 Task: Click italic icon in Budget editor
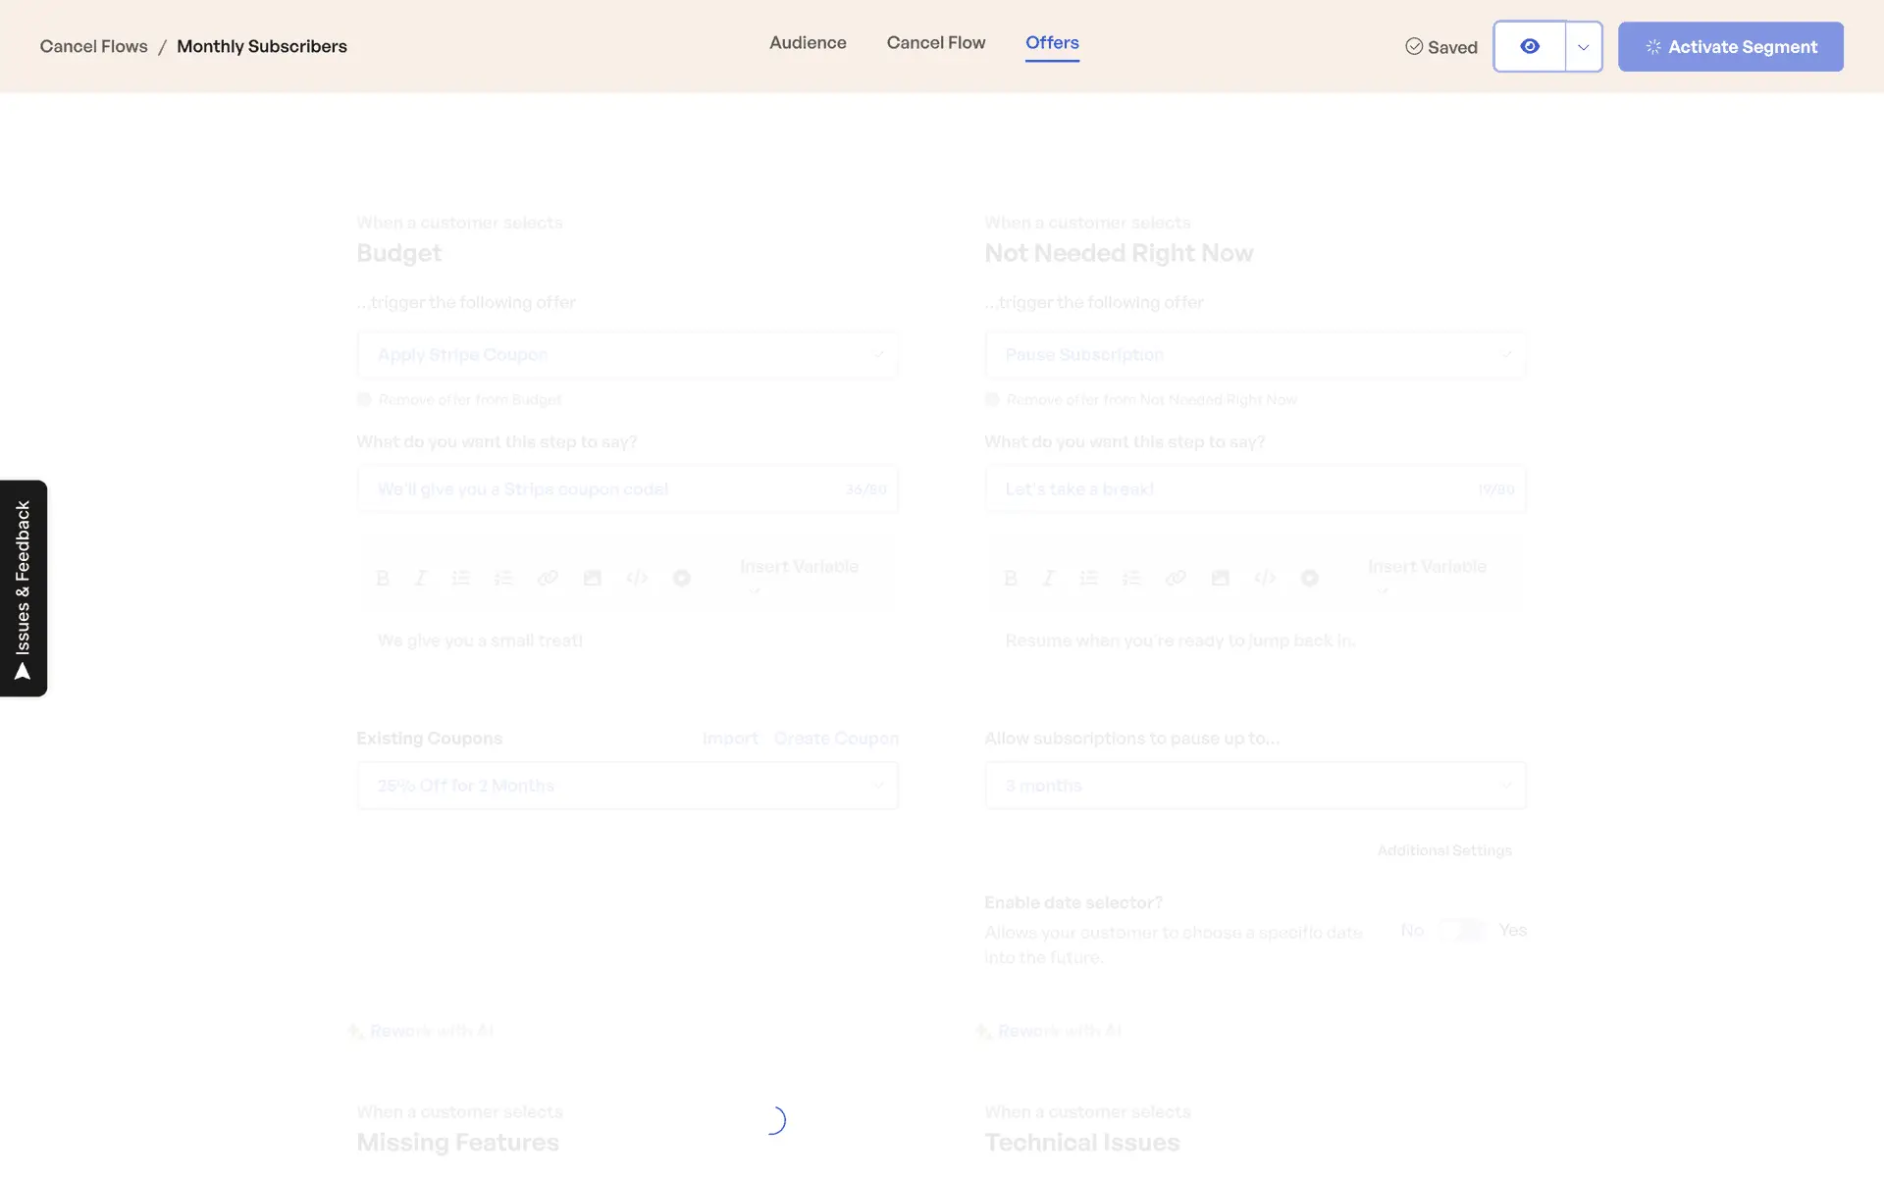coord(421,579)
